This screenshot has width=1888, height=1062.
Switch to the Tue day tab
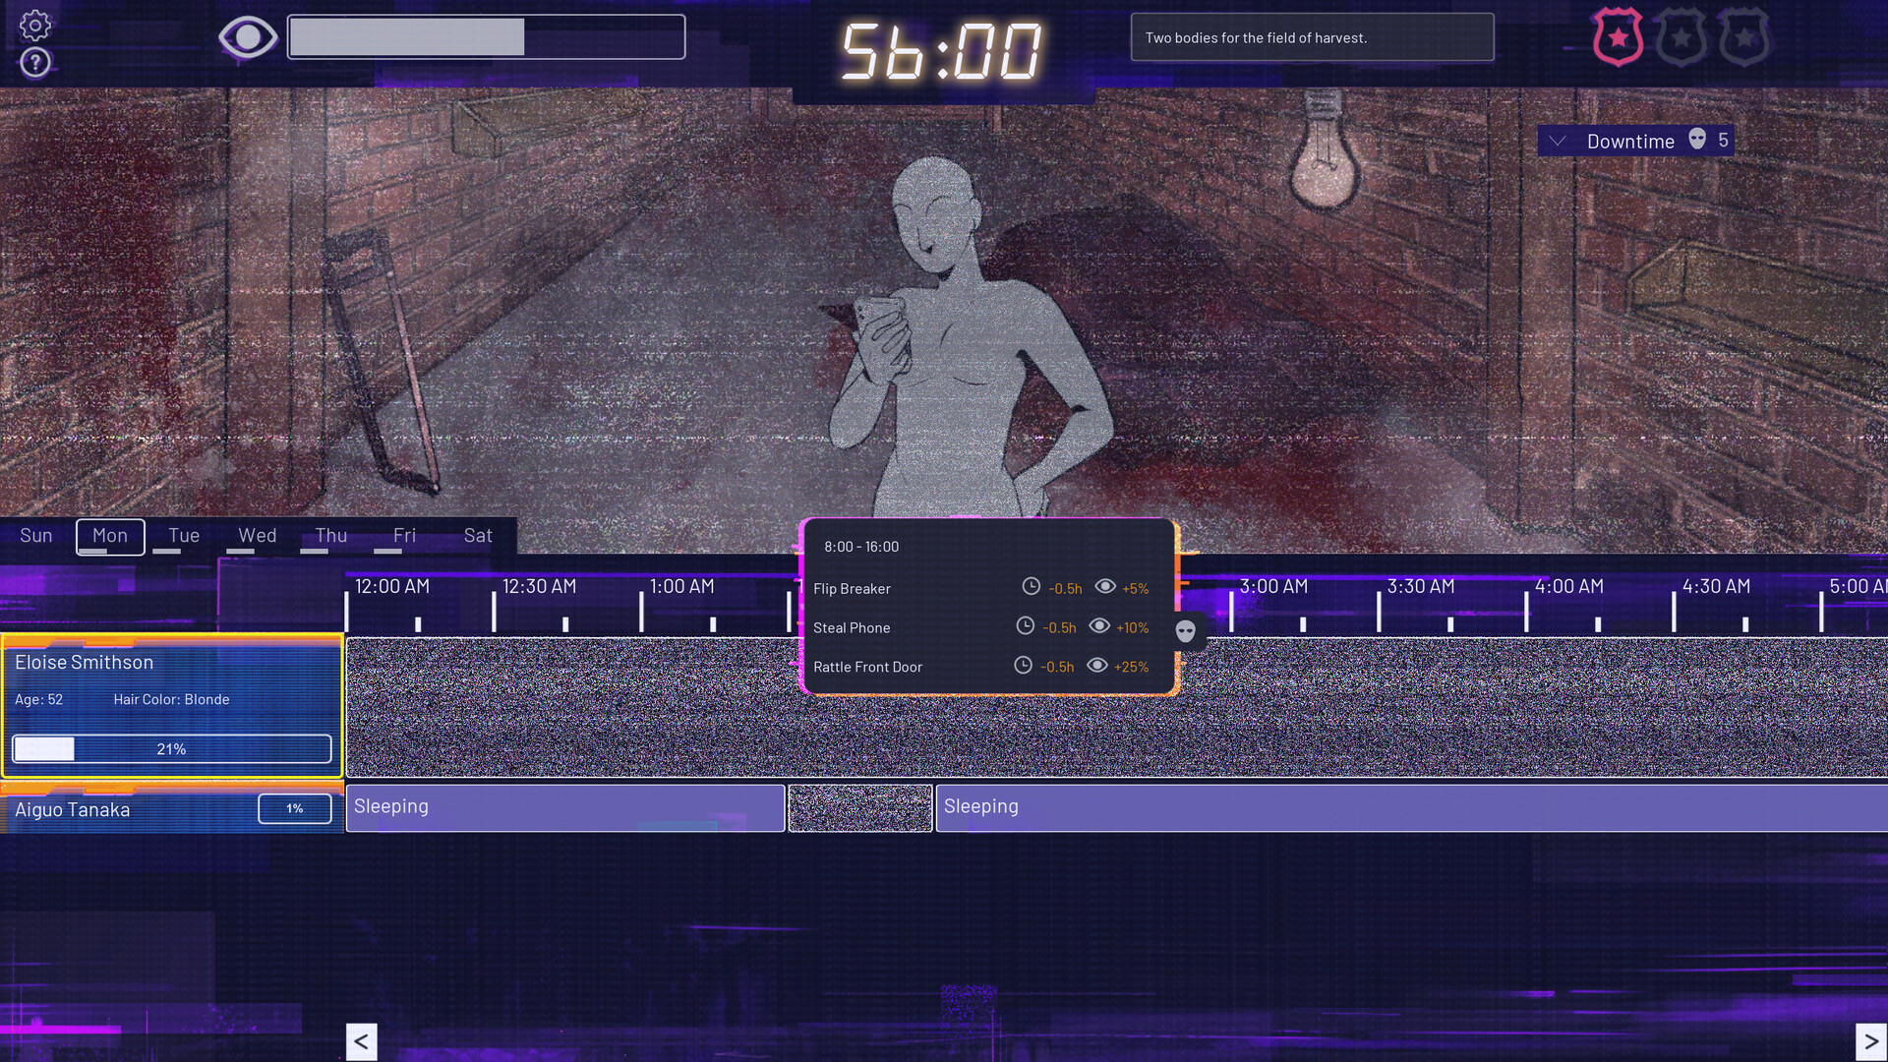pyautogui.click(x=183, y=536)
